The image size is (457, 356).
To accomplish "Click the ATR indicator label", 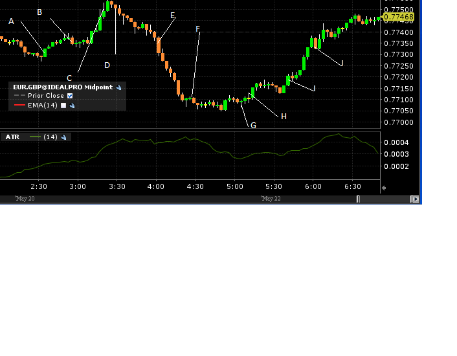I will click(x=12, y=137).
